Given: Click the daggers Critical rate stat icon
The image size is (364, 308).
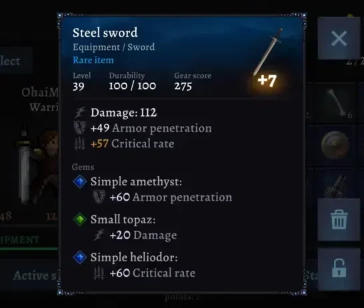Looking at the screenshot, I should [79, 143].
